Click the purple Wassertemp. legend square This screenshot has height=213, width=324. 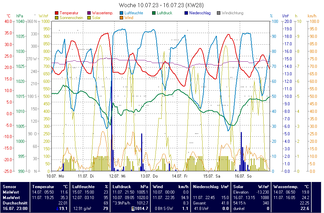[89, 13]
